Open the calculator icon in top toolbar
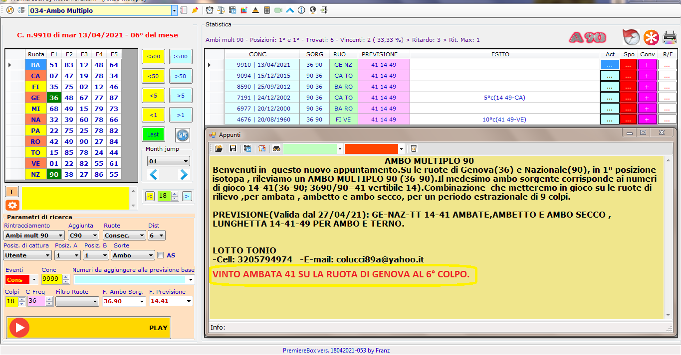 pyautogui.click(x=267, y=10)
